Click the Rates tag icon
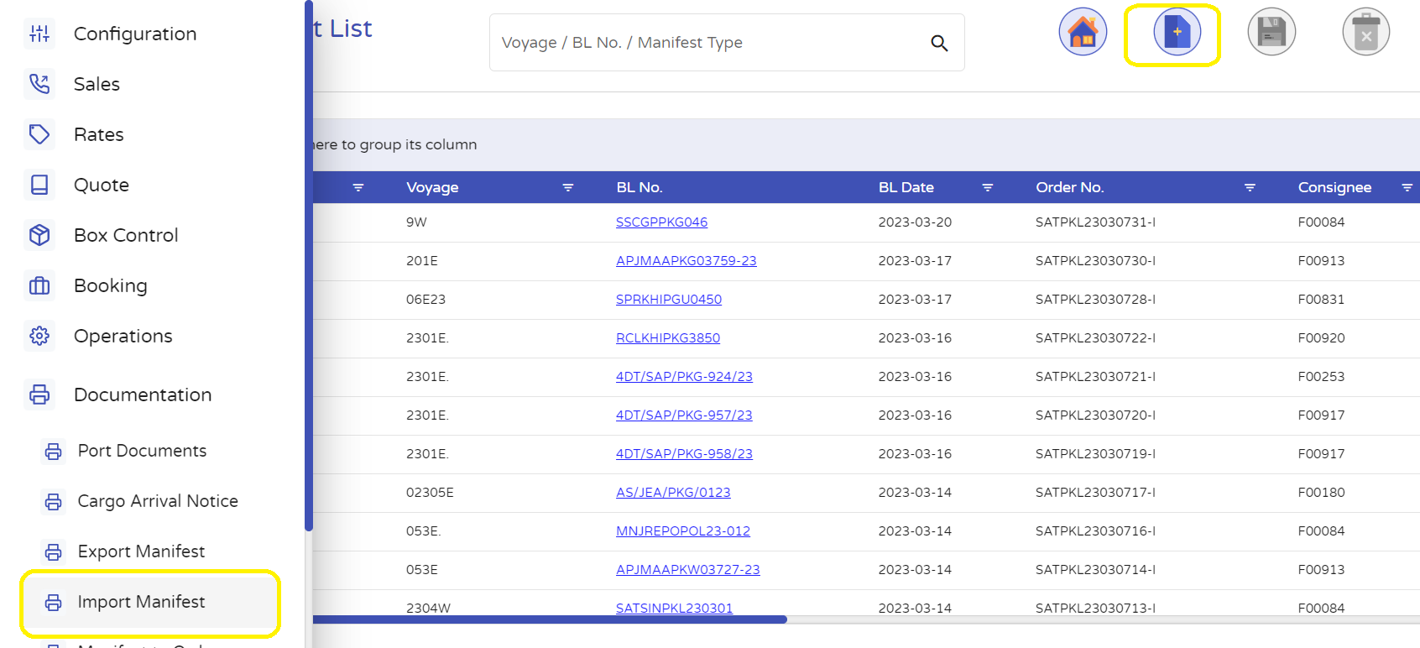This screenshot has width=1420, height=648. pos(39,134)
